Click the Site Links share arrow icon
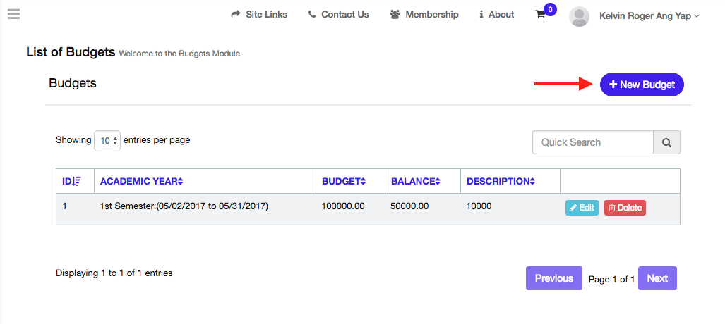 [x=236, y=15]
